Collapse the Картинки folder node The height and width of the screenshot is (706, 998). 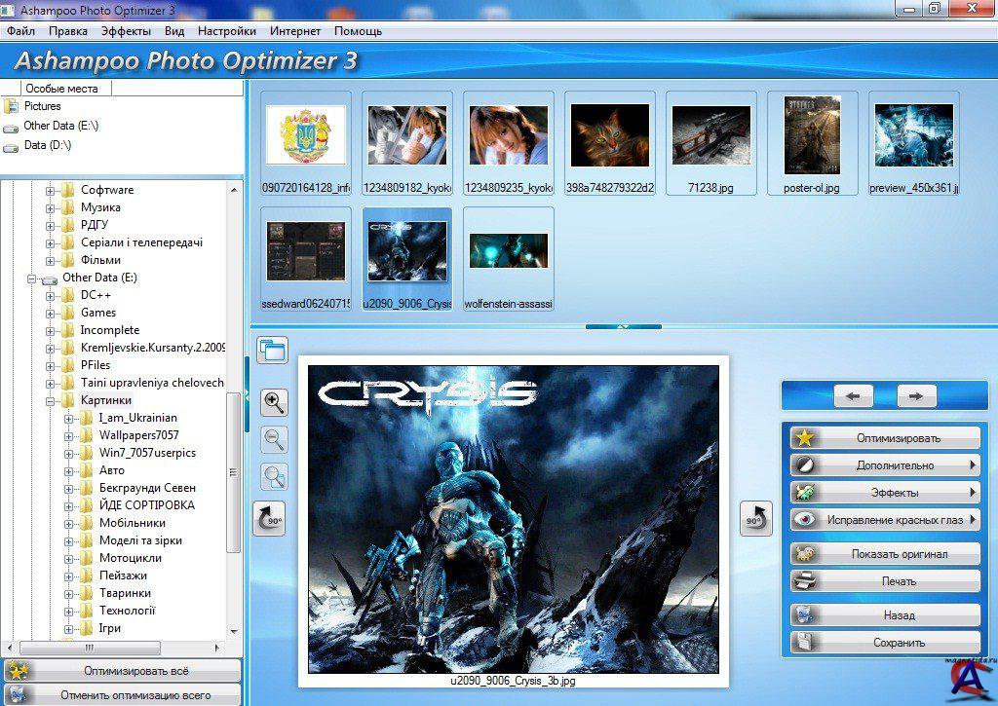pos(51,400)
